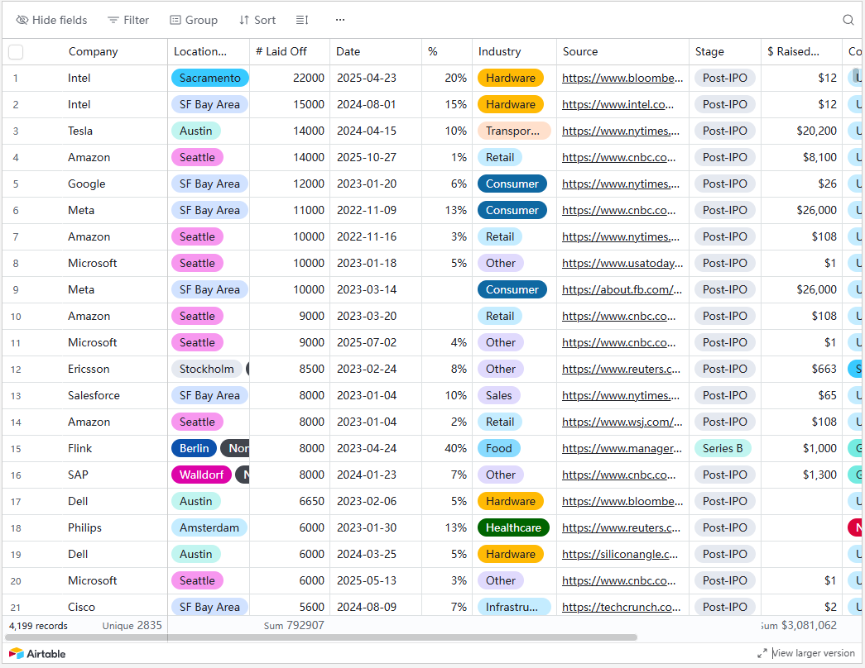The width and height of the screenshot is (865, 668).
Task: Click the Company column header
Action: 94,52
